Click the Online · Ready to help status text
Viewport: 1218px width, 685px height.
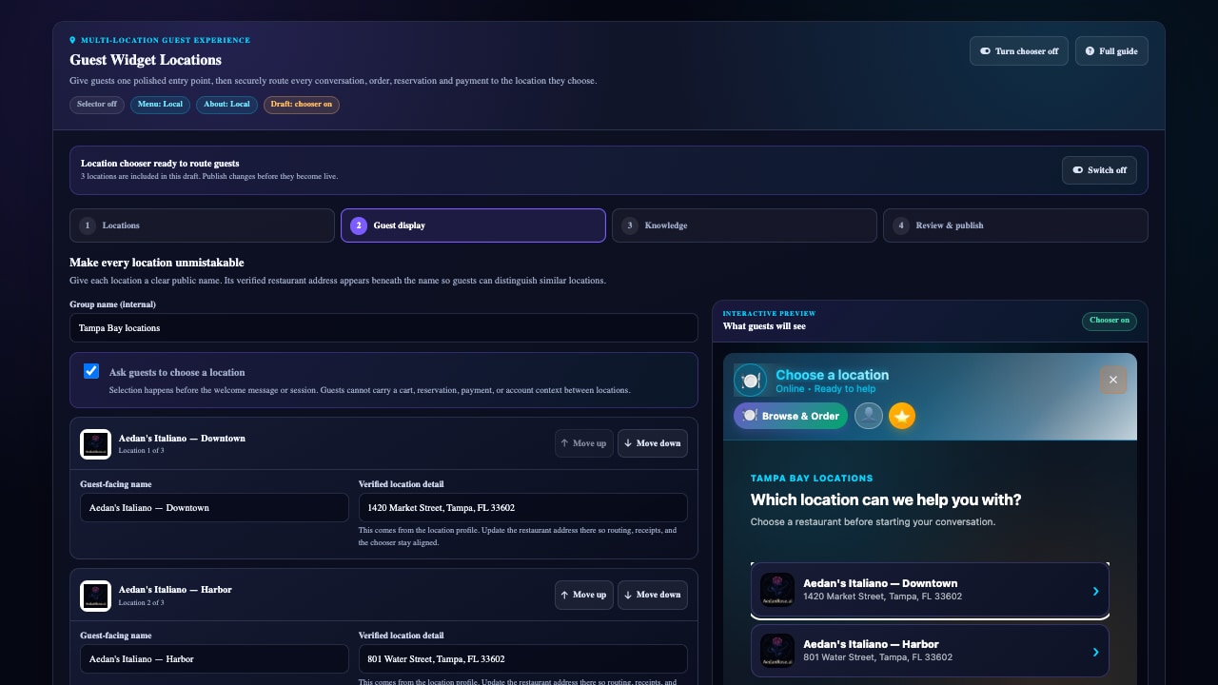pyautogui.click(x=826, y=389)
